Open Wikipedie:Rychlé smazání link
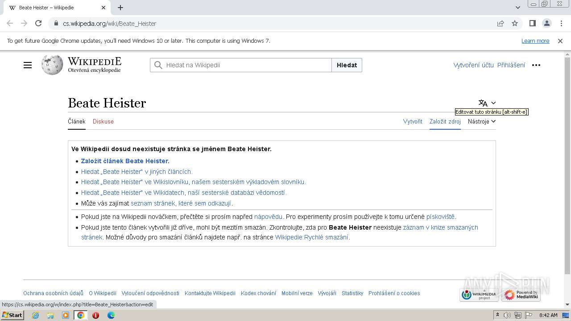Viewport: 571px width, 321px height. pos(311,237)
